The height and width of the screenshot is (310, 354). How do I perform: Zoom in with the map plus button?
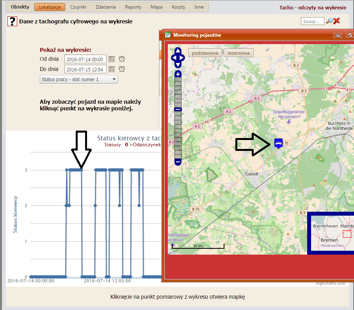(x=178, y=74)
